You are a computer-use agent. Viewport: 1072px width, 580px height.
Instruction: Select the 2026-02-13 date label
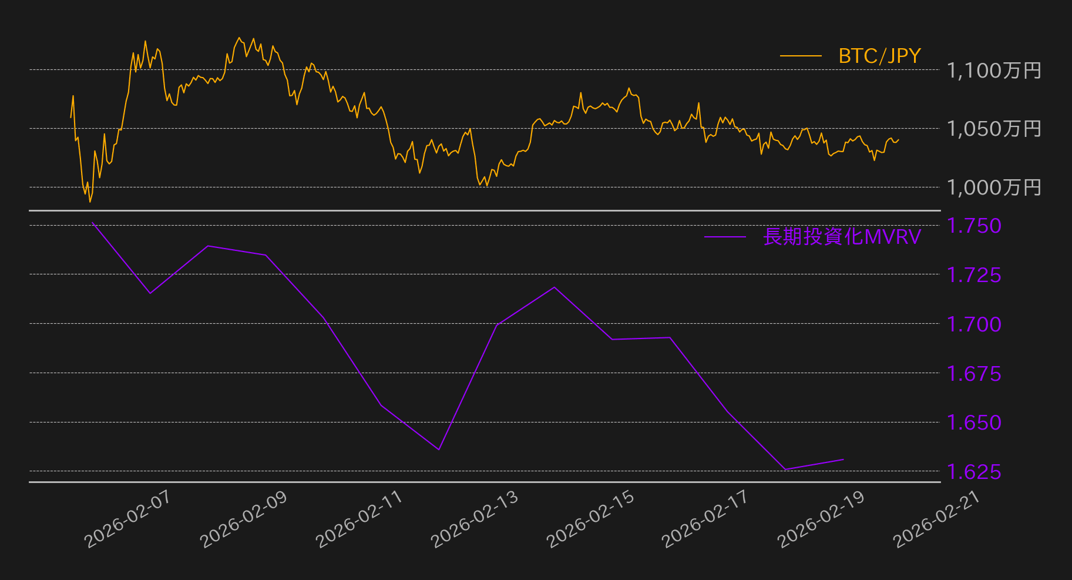tap(474, 519)
